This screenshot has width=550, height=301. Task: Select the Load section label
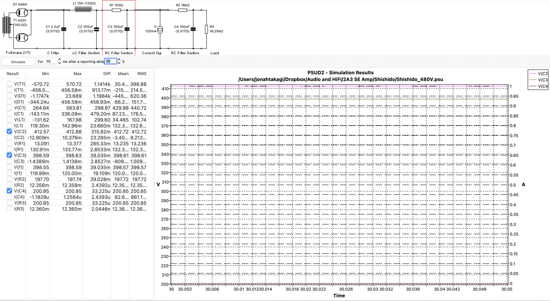[215, 53]
